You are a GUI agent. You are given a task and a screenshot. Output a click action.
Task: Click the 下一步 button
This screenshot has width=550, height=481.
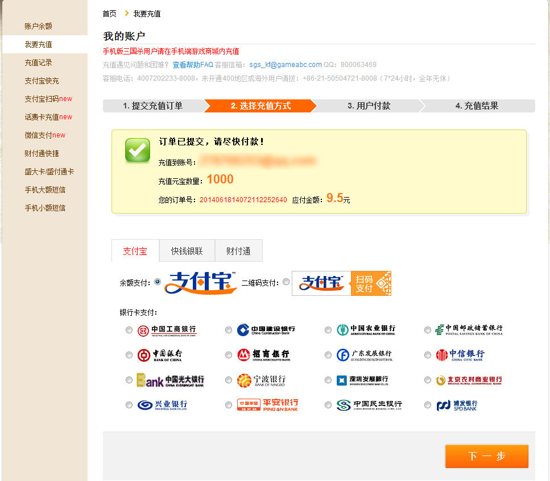click(486, 456)
